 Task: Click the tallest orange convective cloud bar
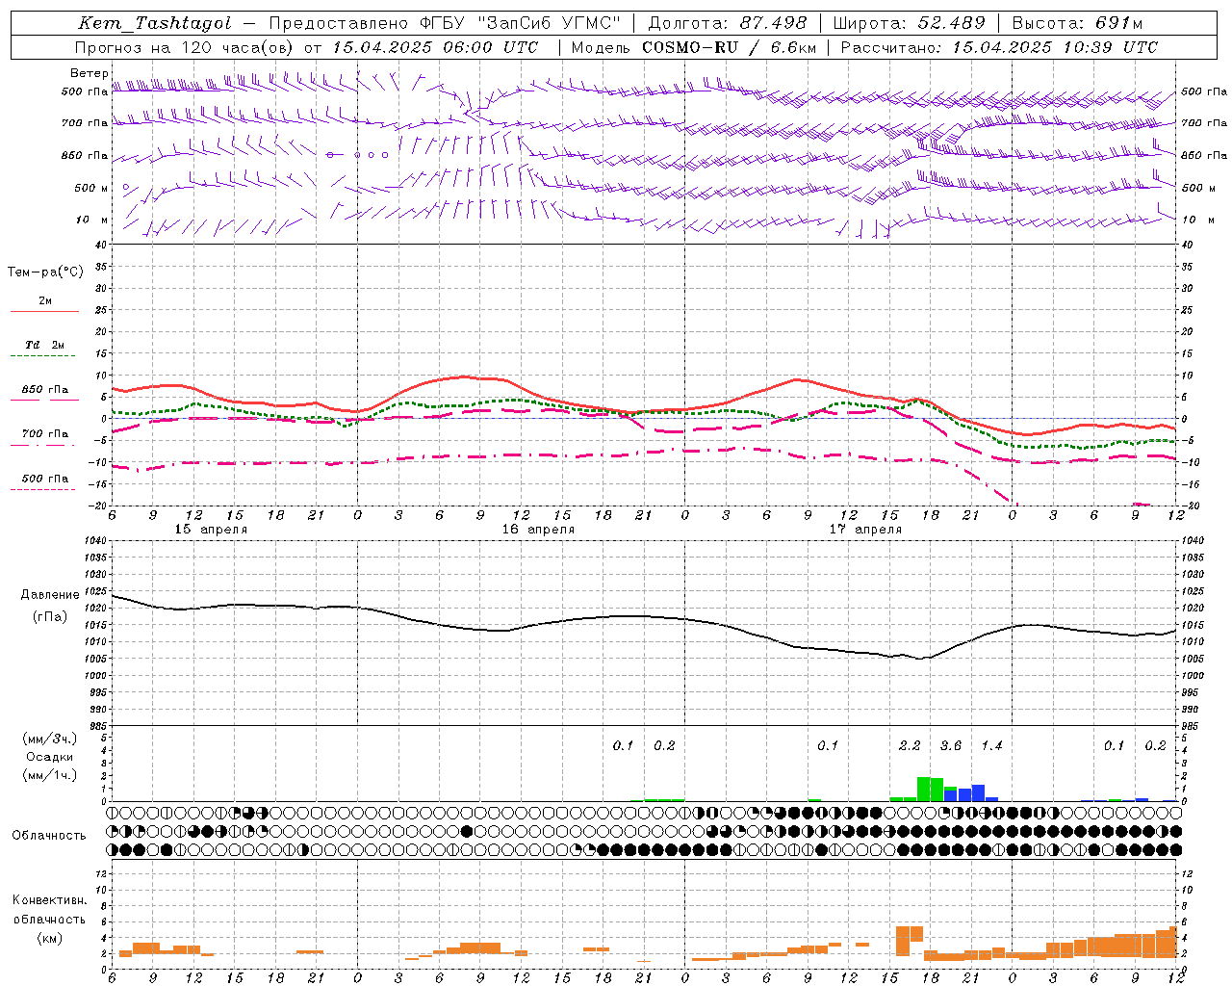(x=903, y=941)
